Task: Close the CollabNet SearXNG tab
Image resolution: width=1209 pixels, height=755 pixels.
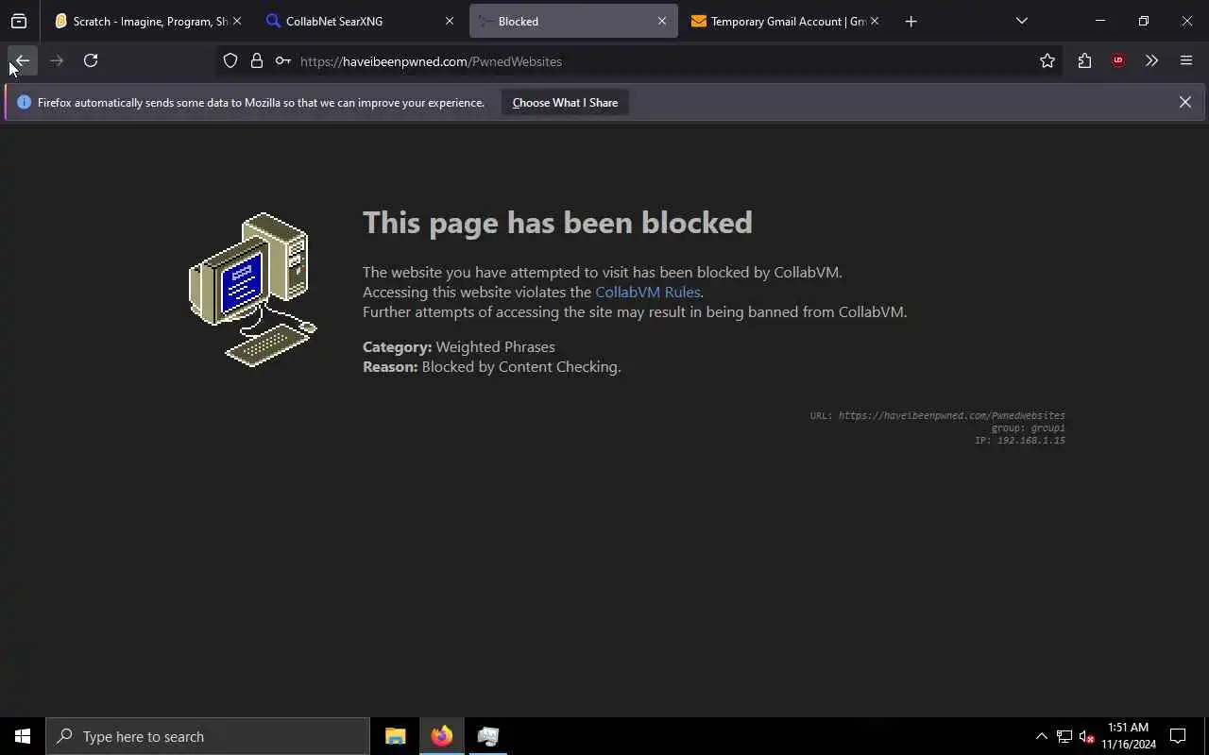Action: (x=450, y=21)
